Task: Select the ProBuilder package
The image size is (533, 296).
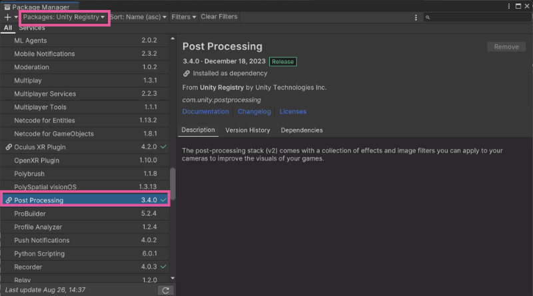Action: (x=85, y=214)
